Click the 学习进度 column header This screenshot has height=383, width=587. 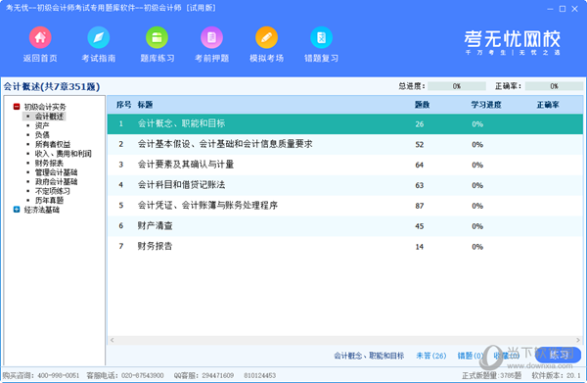(486, 105)
